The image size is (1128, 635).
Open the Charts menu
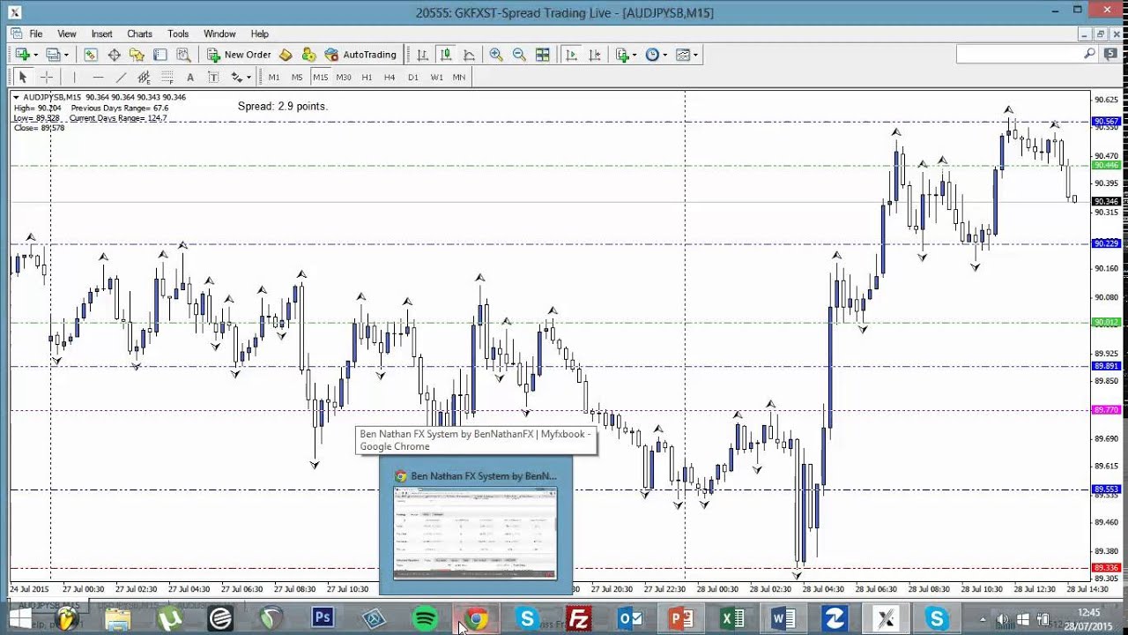[x=140, y=34]
